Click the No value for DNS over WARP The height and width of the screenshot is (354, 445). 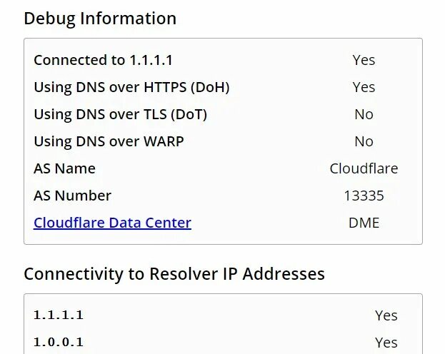tap(364, 141)
